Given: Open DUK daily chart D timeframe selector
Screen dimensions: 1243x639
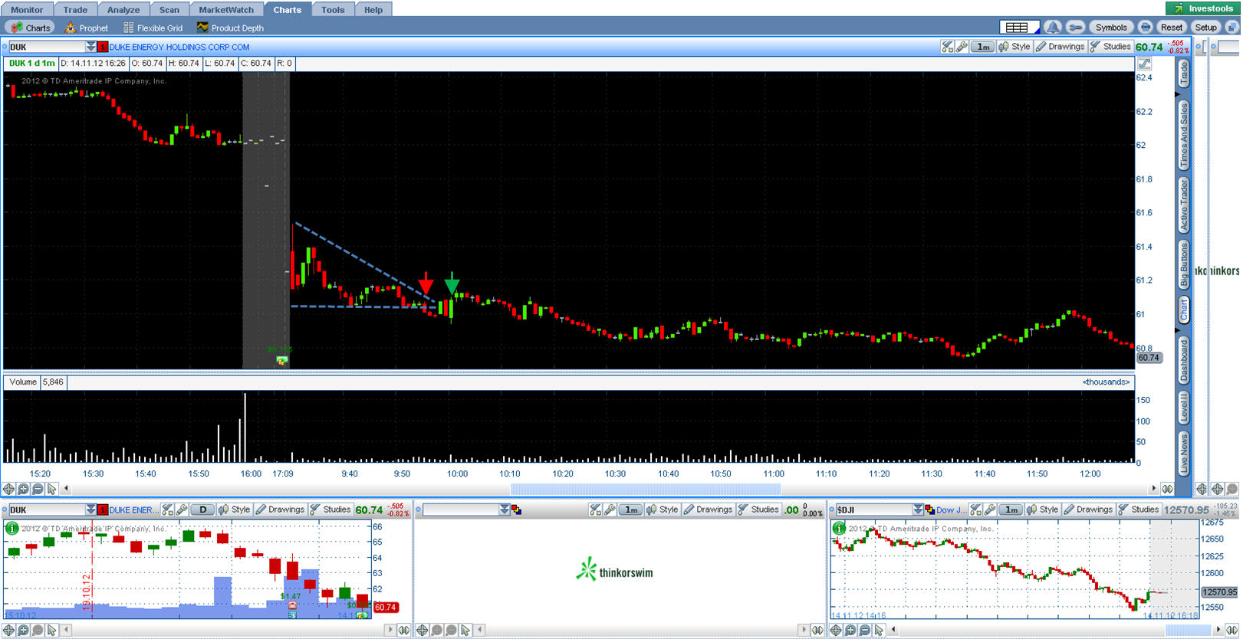Looking at the screenshot, I should pos(202,510).
